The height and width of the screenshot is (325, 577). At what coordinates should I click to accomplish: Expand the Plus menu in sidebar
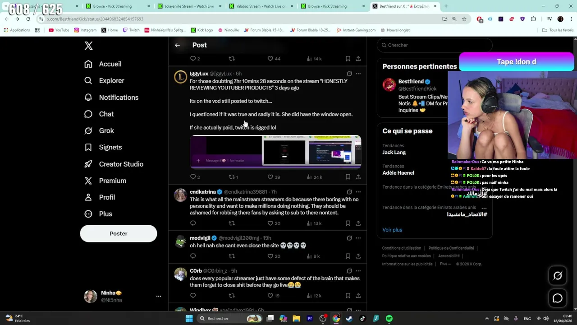coord(98,214)
